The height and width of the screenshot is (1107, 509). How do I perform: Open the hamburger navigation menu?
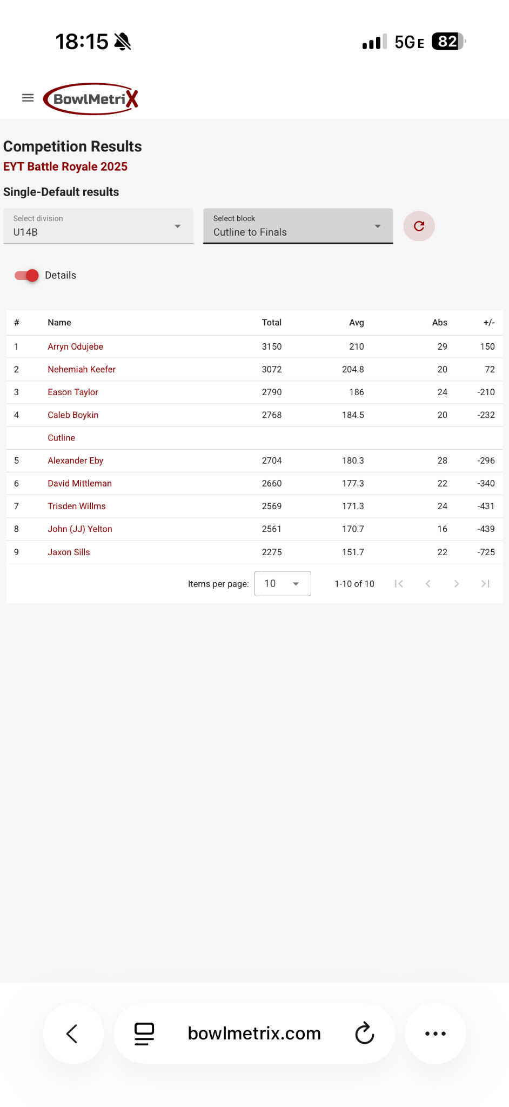(28, 98)
